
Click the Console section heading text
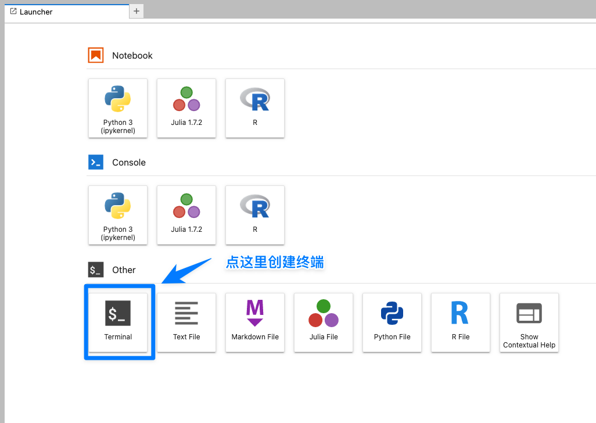pyautogui.click(x=129, y=162)
